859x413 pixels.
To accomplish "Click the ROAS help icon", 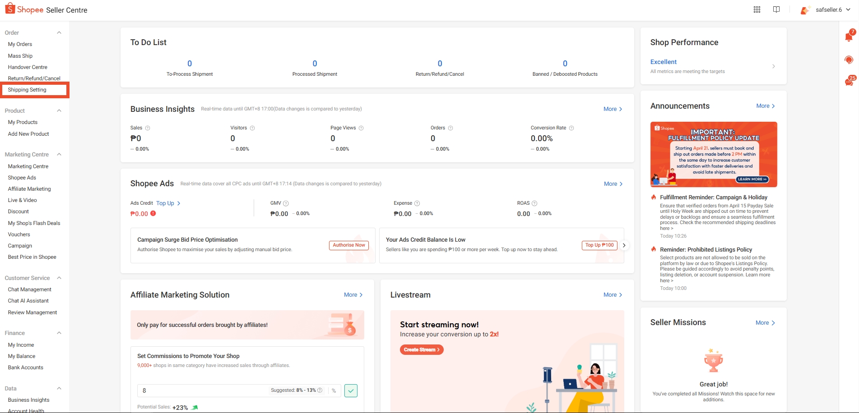I will tap(534, 203).
